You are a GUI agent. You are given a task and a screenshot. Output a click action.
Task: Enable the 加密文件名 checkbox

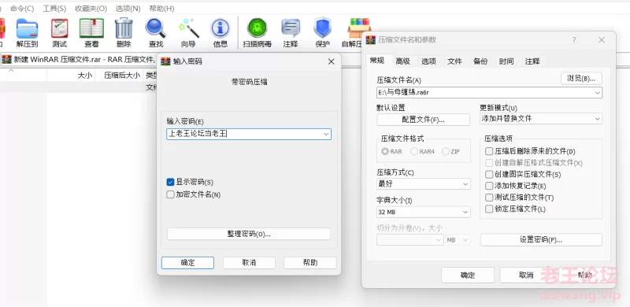[170, 194]
